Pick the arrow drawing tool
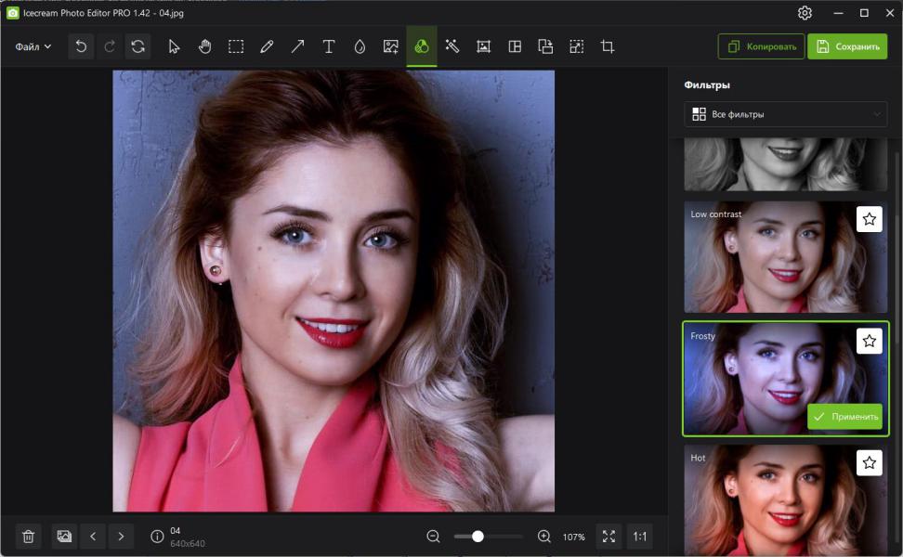Image resolution: width=903 pixels, height=557 pixels. 297,46
